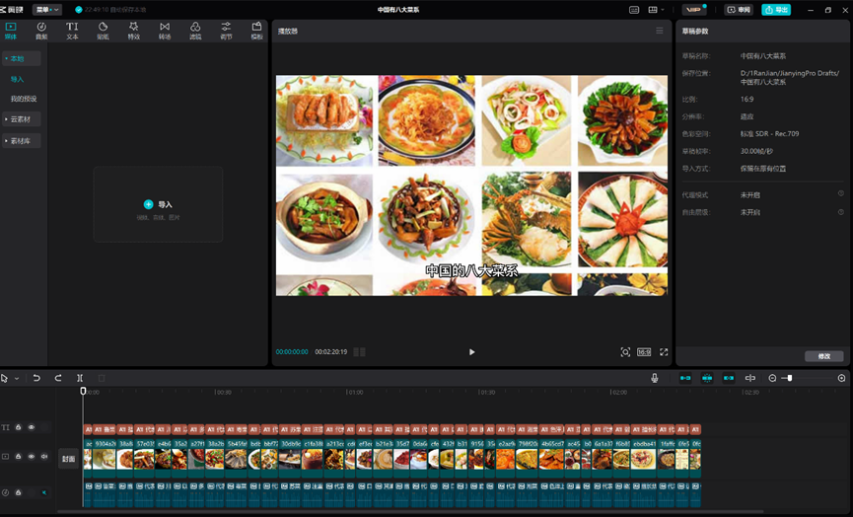This screenshot has width=853, height=517.
Task: Toggle the audio track speaker icon
Action: click(x=44, y=492)
